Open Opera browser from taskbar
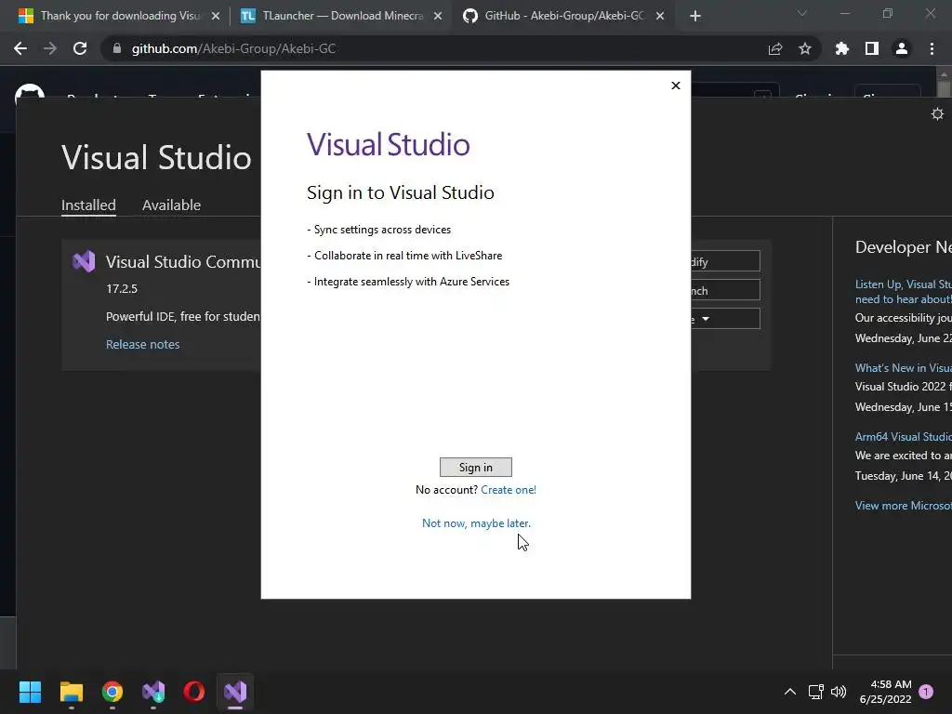The height and width of the screenshot is (714, 952). point(194,692)
